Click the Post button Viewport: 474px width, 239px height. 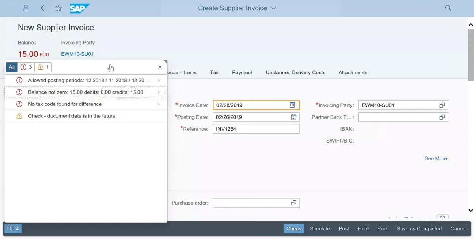point(344,228)
